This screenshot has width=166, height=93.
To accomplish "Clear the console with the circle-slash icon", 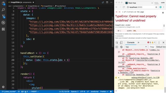I will pos(121,47).
